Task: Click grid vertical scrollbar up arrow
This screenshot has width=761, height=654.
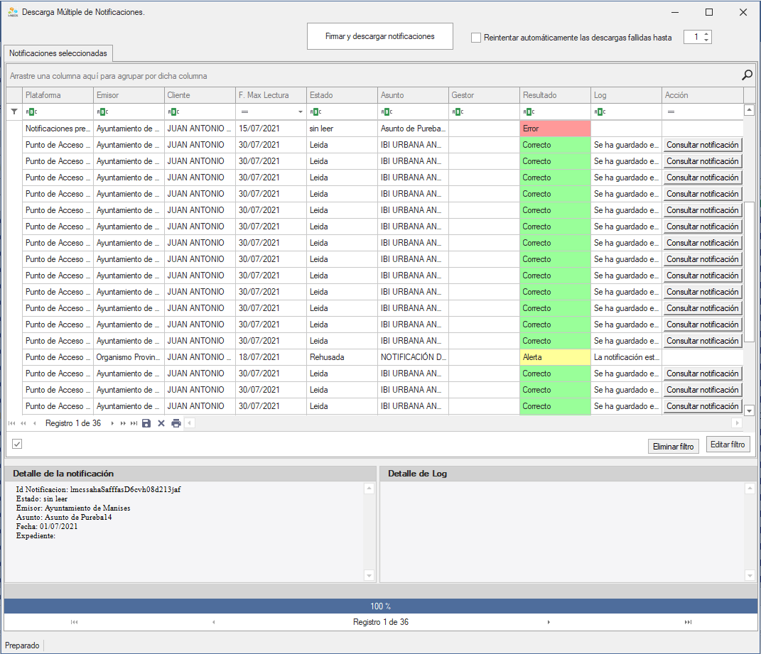Action: [750, 110]
